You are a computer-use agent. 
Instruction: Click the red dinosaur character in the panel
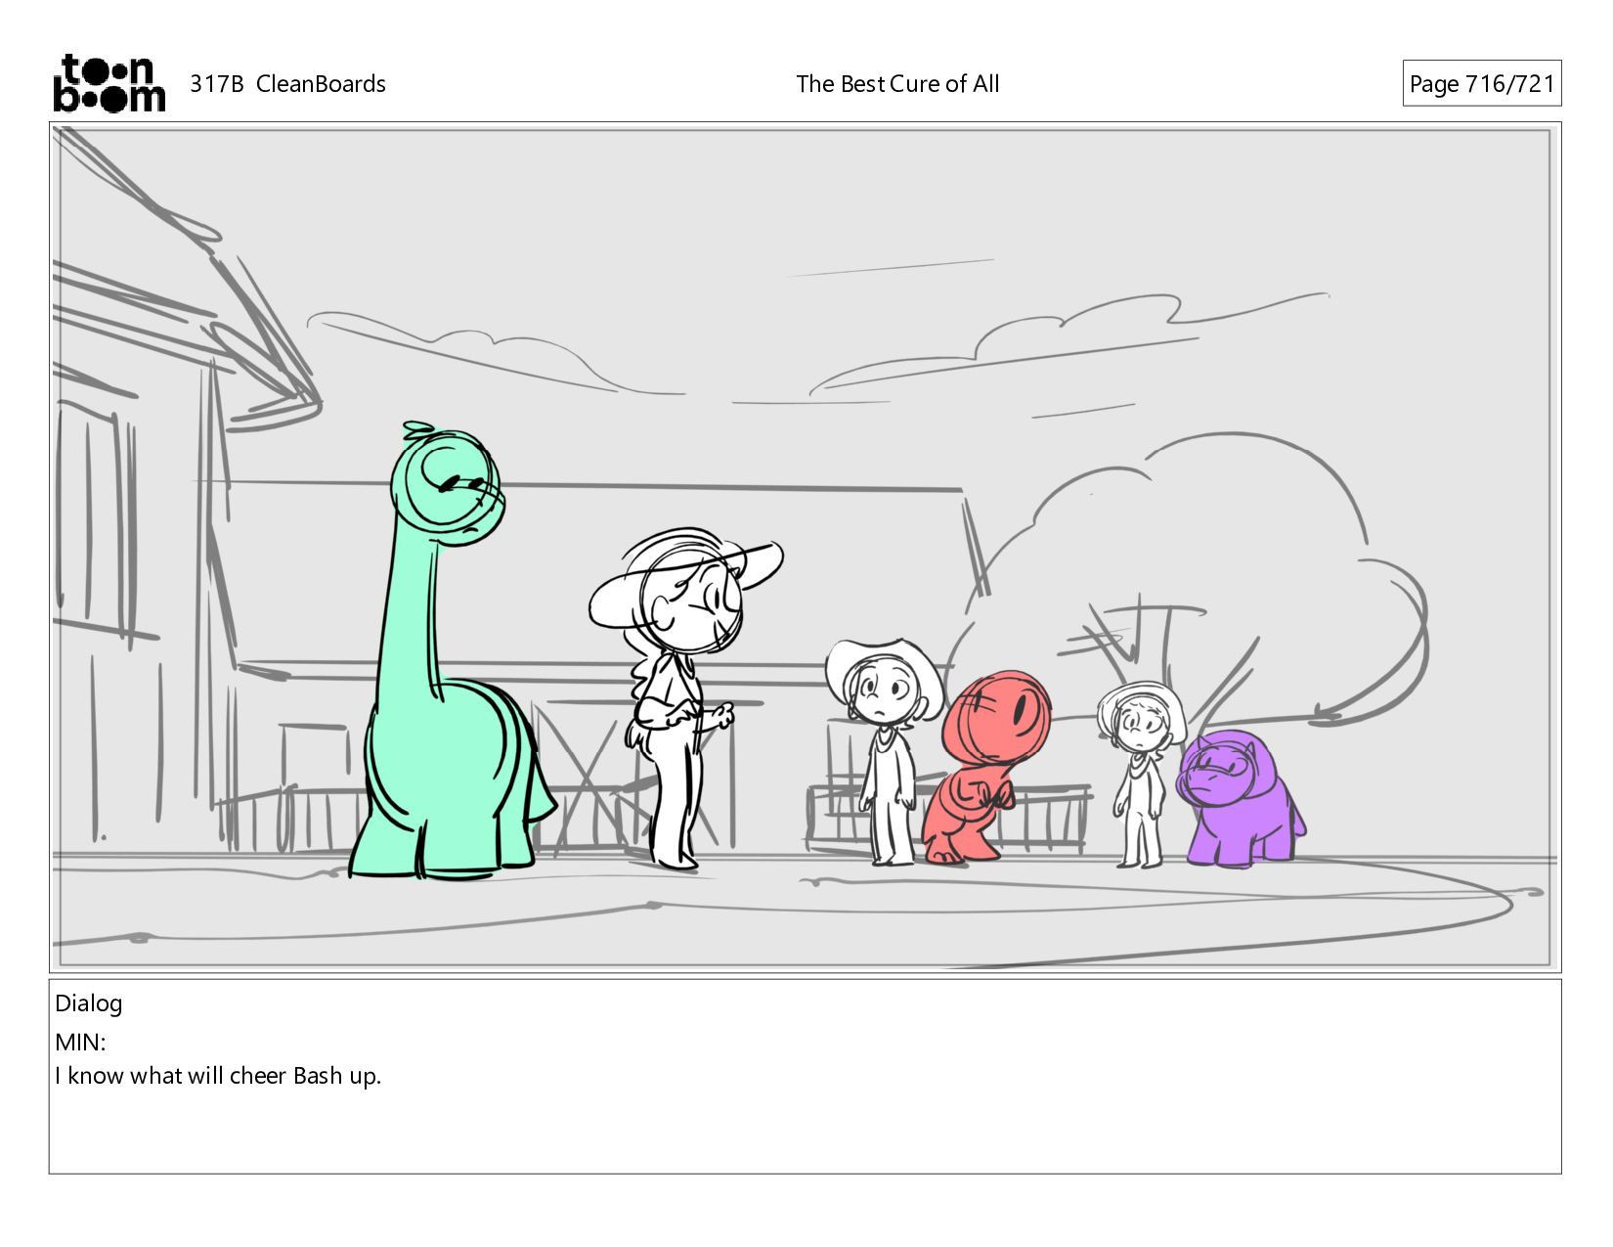pos(985,767)
